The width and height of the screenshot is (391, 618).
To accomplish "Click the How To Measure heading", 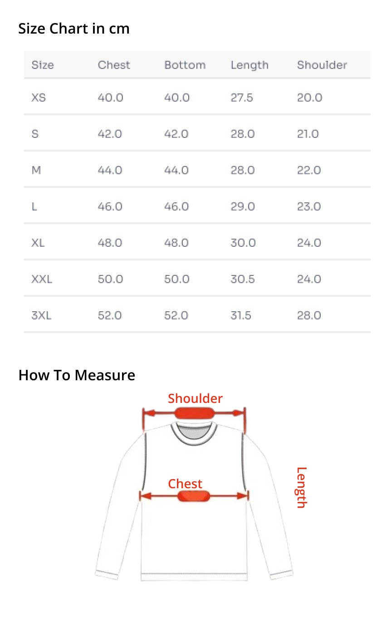I will 77,375.
